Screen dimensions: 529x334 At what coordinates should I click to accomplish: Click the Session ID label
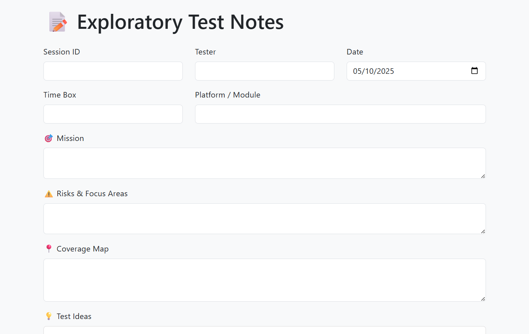point(62,52)
